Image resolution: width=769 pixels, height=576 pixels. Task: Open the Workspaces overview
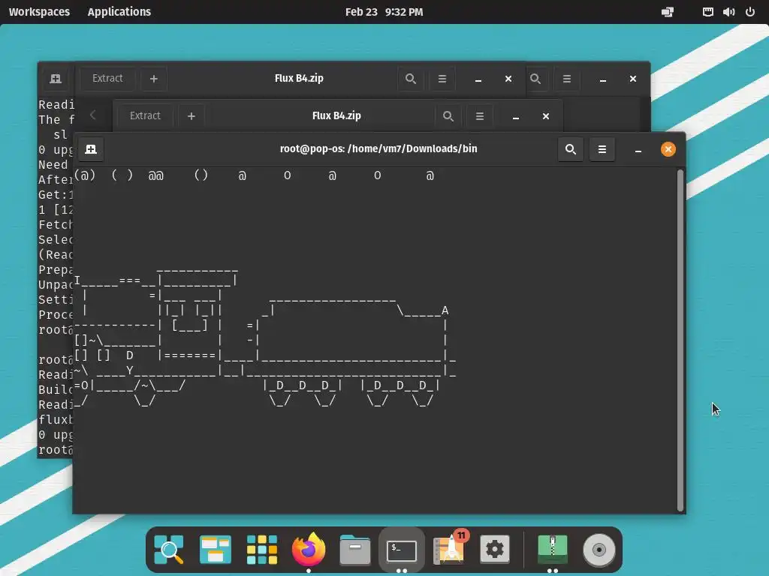tap(39, 12)
